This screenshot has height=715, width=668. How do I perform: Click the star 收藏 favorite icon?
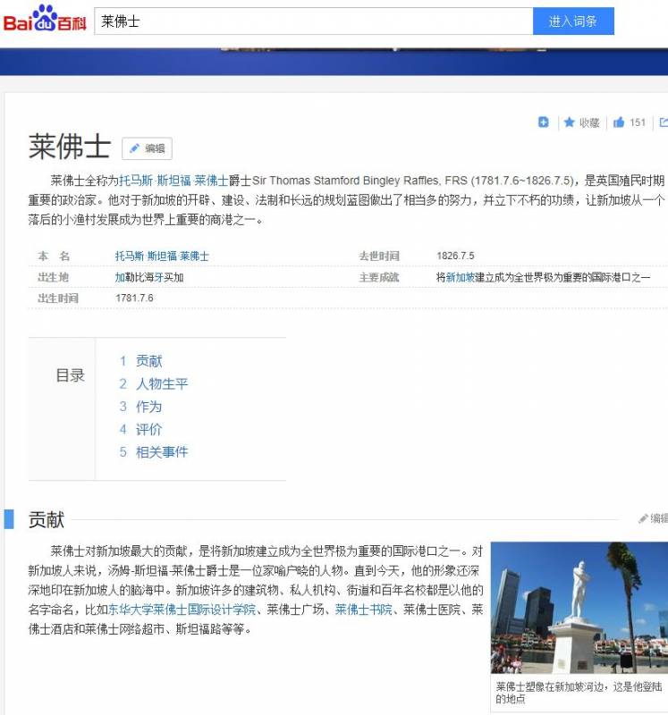[570, 122]
